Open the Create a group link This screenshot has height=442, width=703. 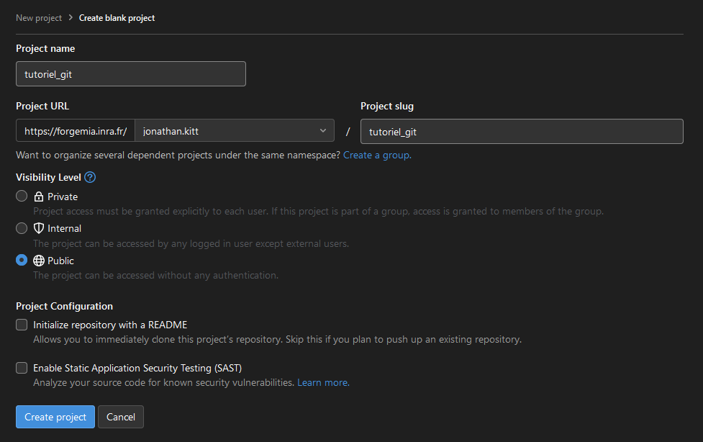377,155
